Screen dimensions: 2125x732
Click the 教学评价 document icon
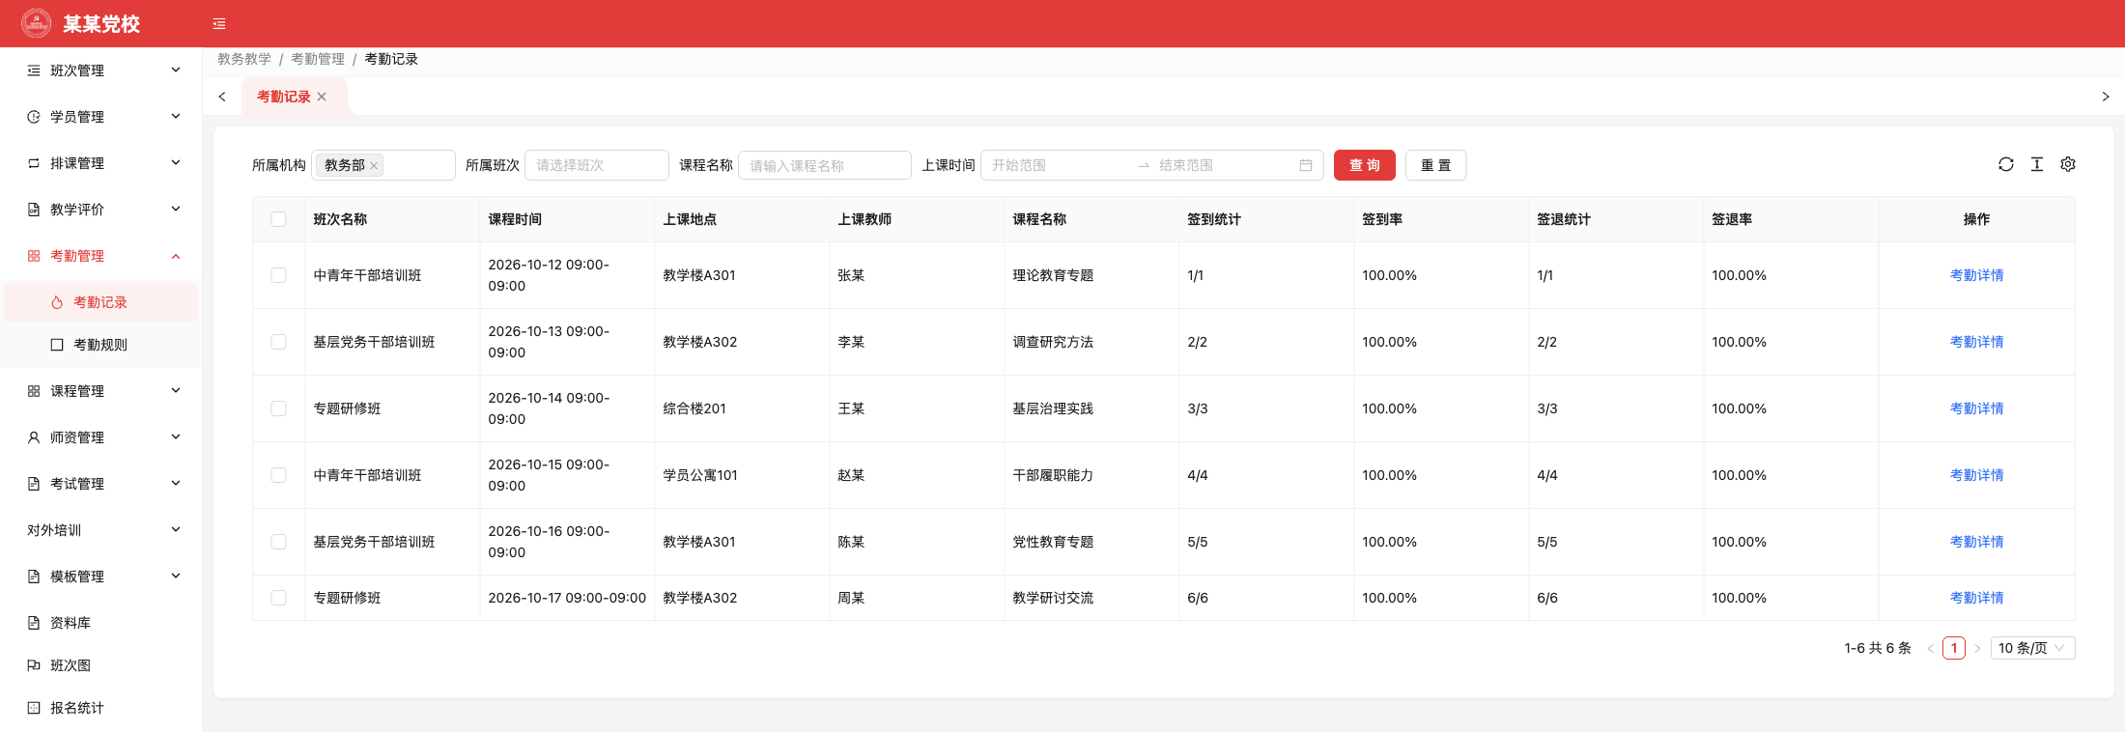(x=34, y=210)
